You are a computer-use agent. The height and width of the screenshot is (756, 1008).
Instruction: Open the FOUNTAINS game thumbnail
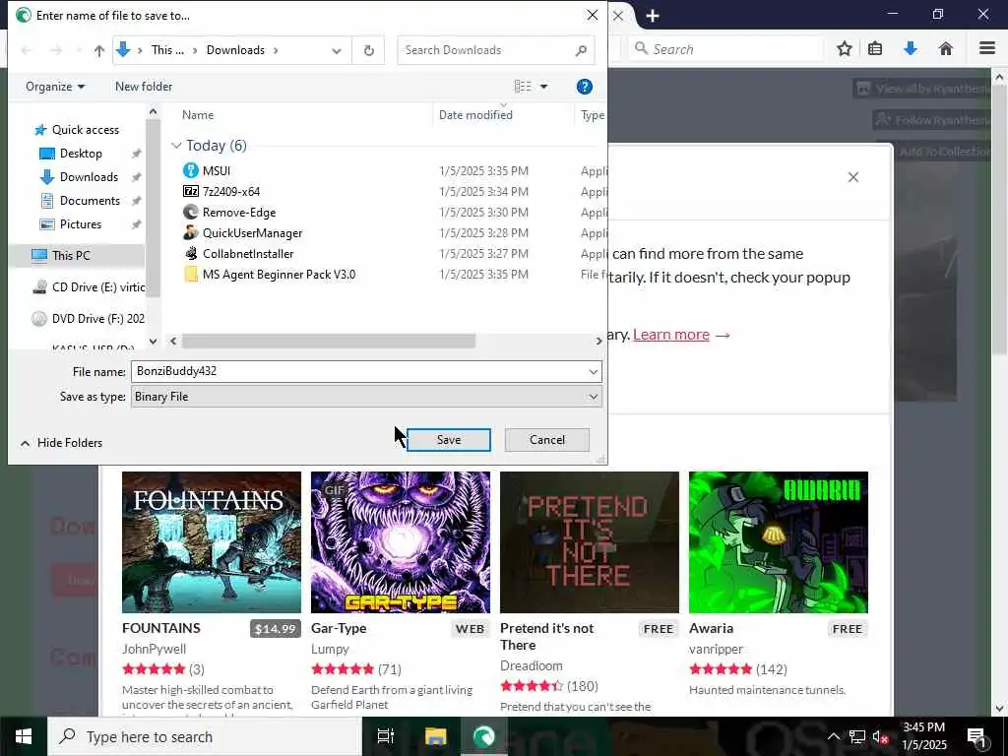click(x=212, y=542)
